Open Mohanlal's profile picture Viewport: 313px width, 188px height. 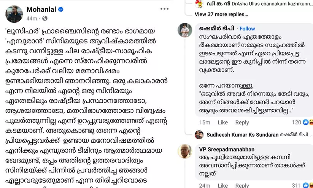[x=14, y=14]
